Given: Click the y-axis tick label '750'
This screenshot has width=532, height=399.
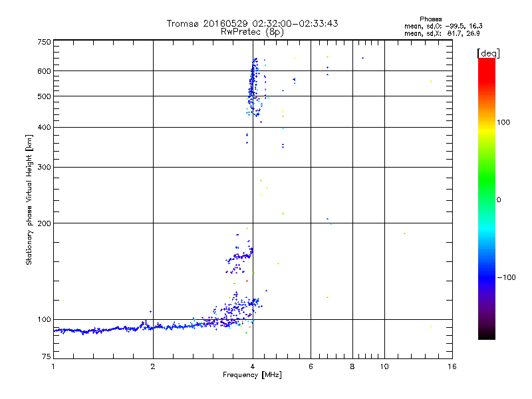Looking at the screenshot, I should point(45,42).
